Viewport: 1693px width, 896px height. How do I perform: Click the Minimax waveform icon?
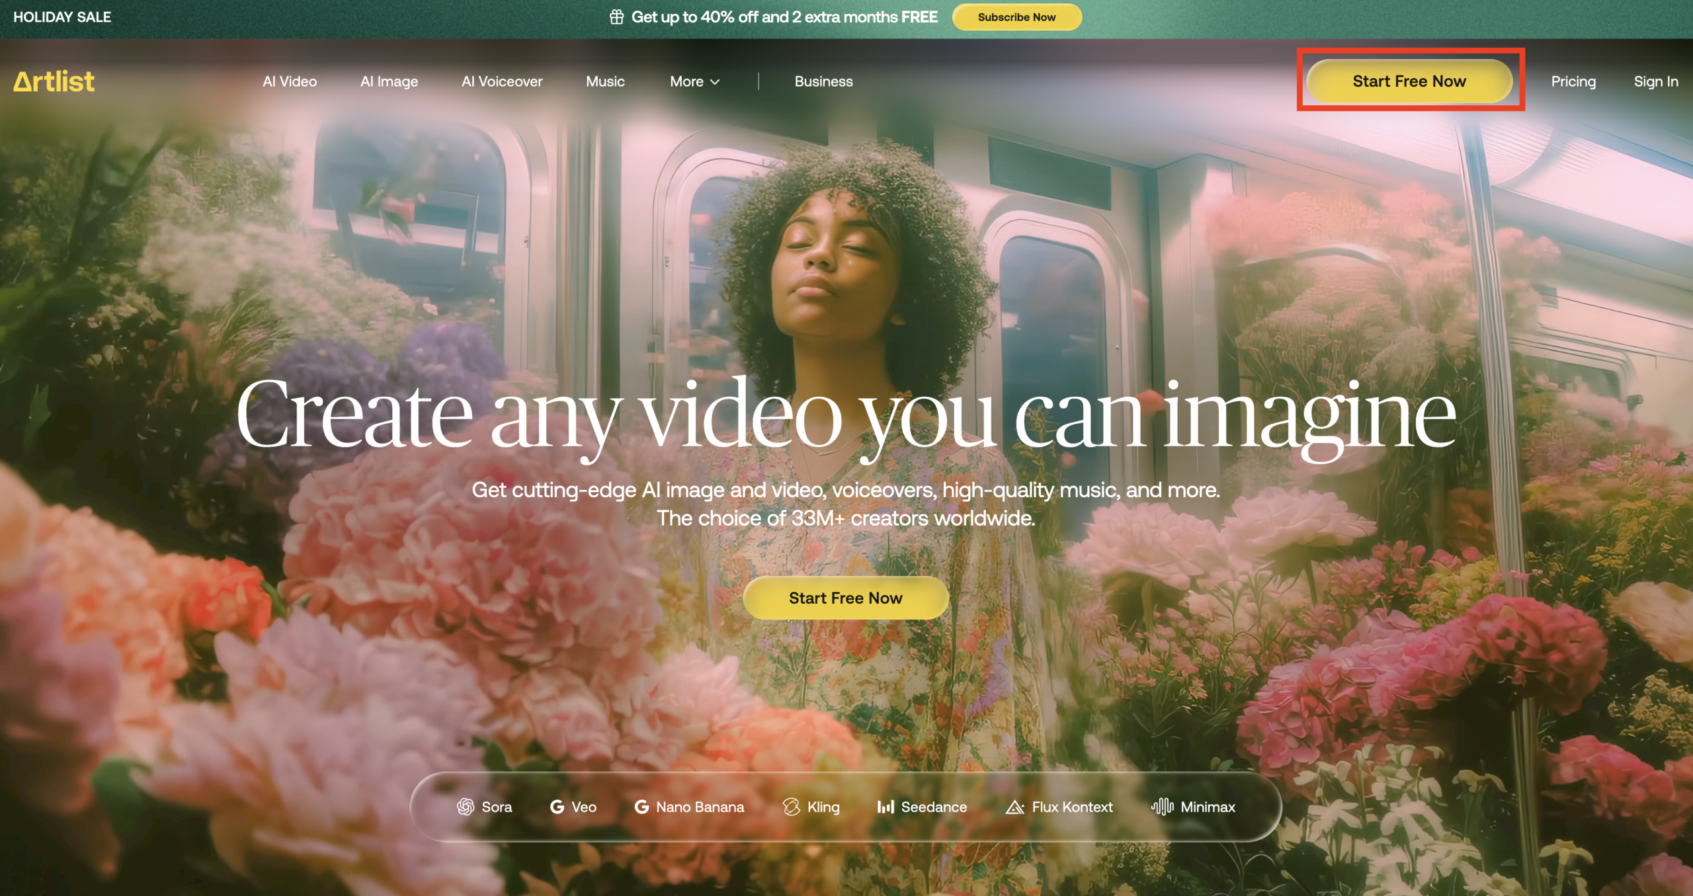(1163, 807)
